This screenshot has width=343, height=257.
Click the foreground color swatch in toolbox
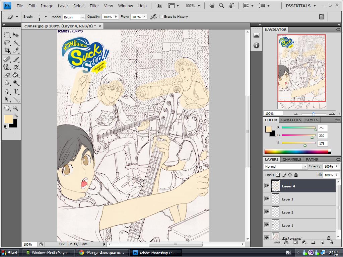point(8,119)
